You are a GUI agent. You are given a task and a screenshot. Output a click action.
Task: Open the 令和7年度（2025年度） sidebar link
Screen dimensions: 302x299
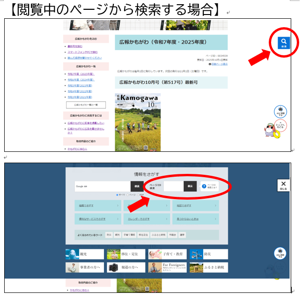[81, 74]
